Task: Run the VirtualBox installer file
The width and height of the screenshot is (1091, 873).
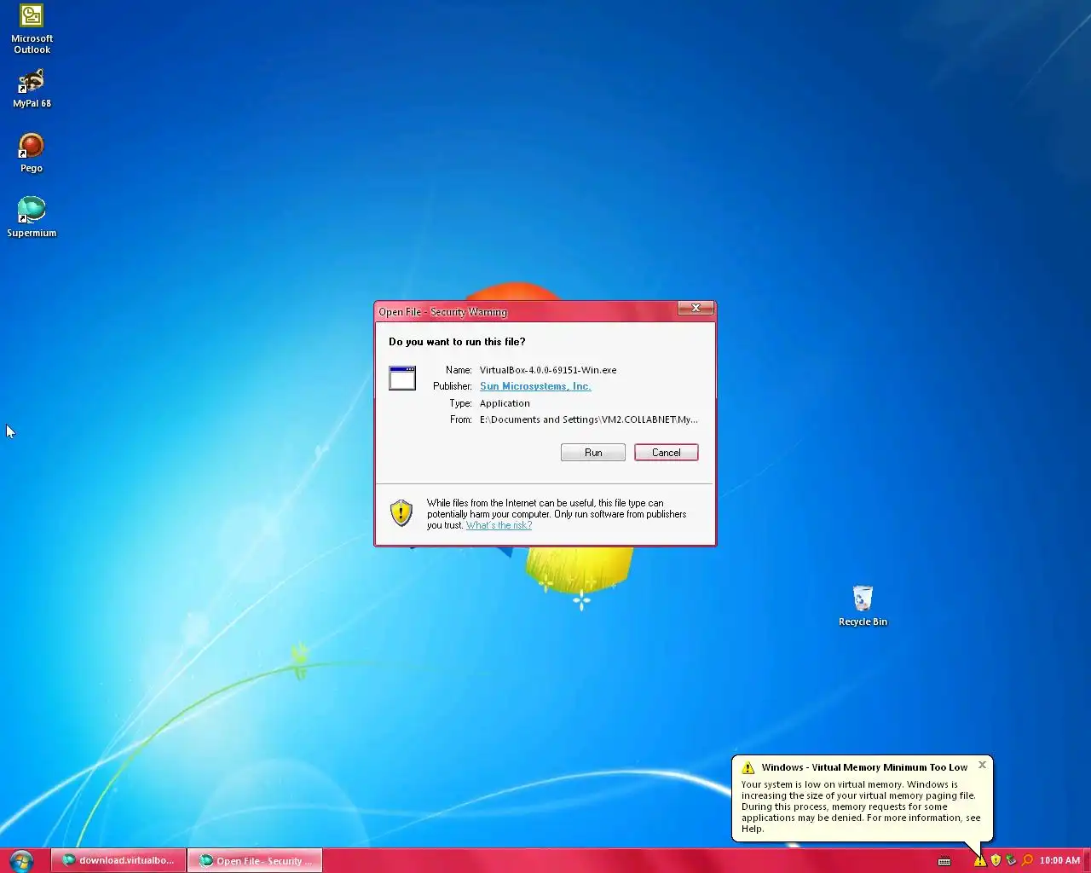Action: (593, 453)
